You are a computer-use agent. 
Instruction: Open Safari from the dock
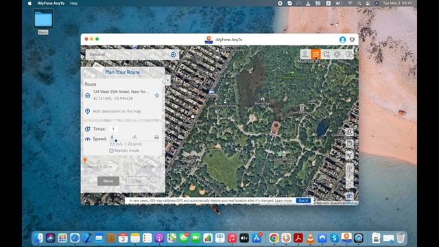75,238
